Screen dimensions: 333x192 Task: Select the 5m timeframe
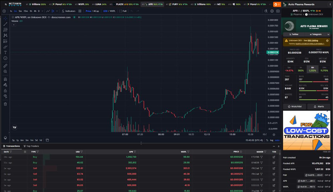pyautogui.click(x=20, y=11)
